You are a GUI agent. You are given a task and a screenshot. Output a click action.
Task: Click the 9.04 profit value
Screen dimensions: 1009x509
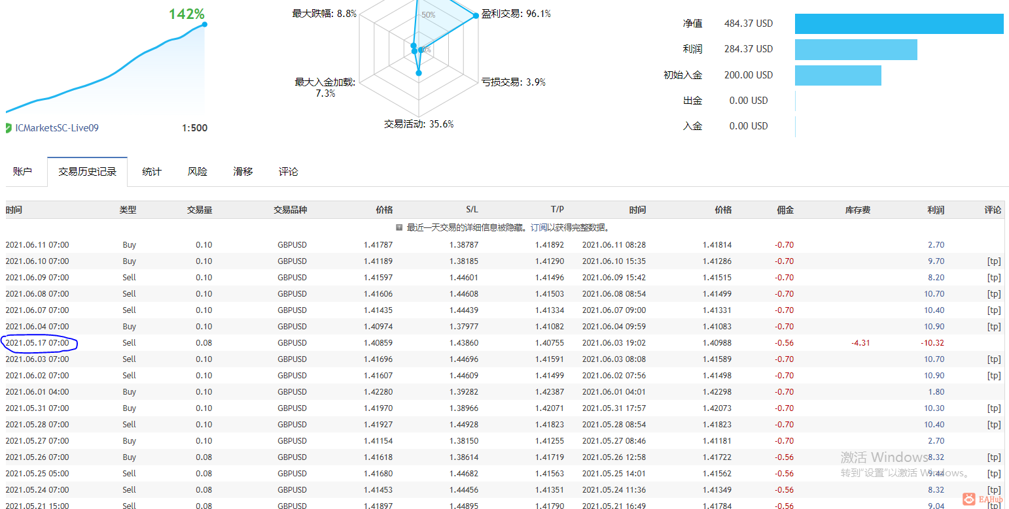point(936,506)
